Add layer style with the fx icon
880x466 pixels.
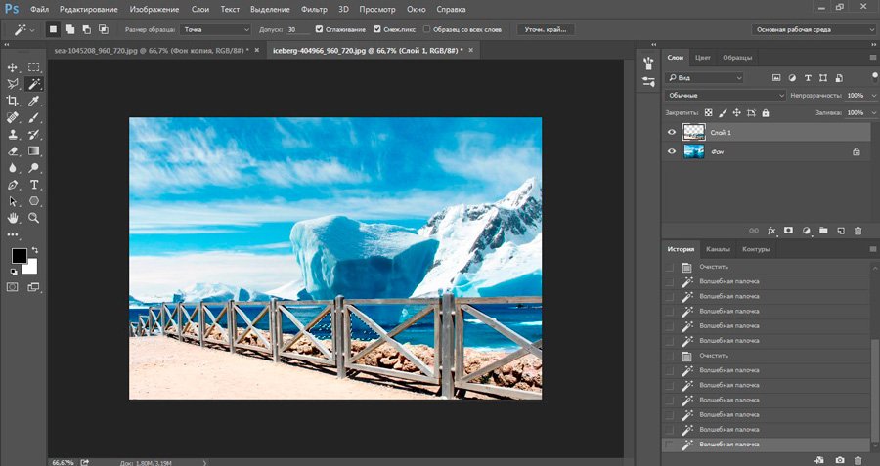tap(771, 231)
